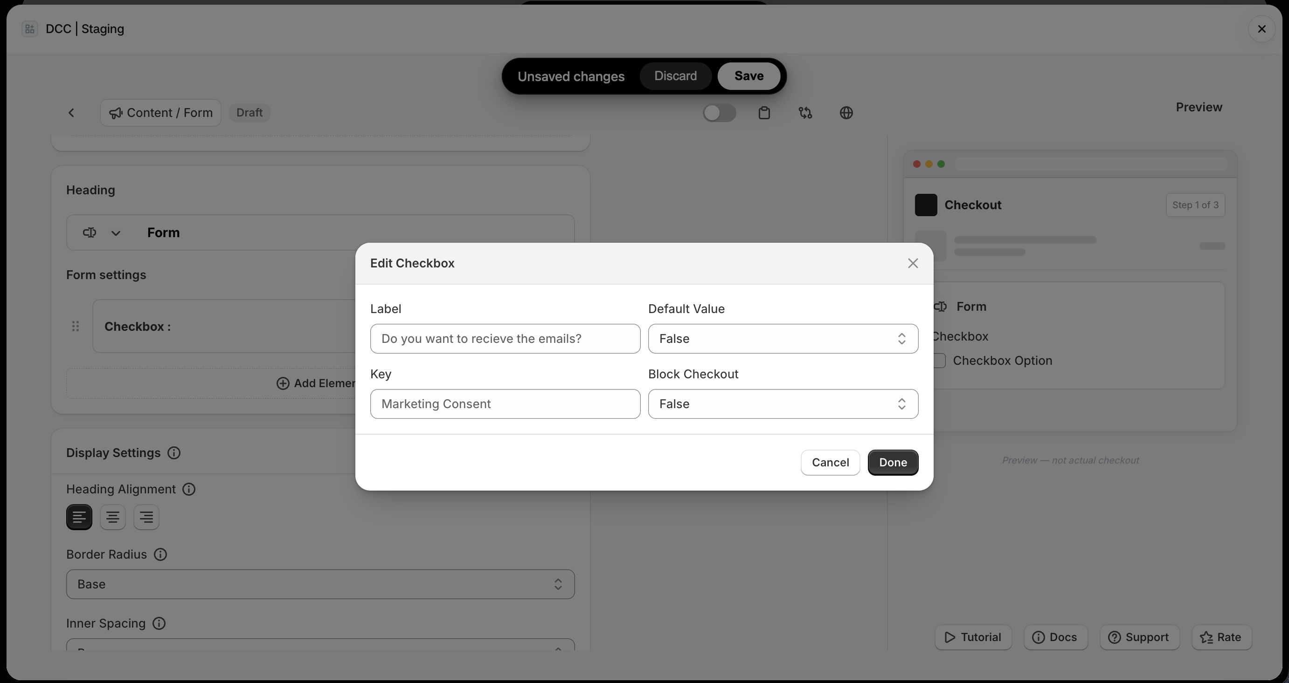This screenshot has height=683, width=1289.
Task: Open the globe language icon
Action: pyautogui.click(x=846, y=113)
